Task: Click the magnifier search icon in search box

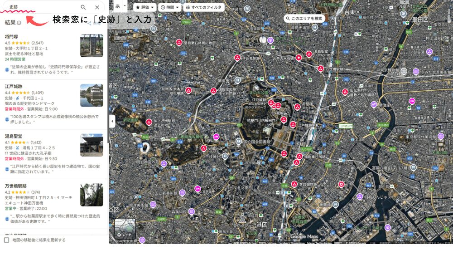Action: point(83,7)
